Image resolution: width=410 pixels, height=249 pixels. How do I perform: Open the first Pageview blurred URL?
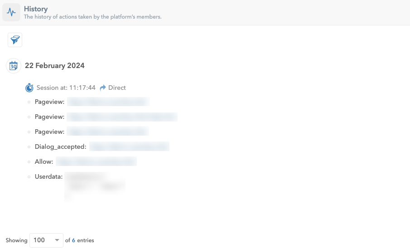(x=108, y=102)
